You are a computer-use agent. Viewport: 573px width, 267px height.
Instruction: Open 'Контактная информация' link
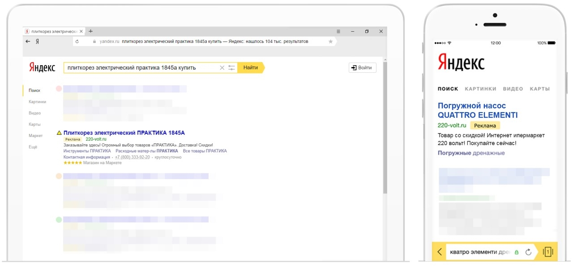(x=87, y=157)
